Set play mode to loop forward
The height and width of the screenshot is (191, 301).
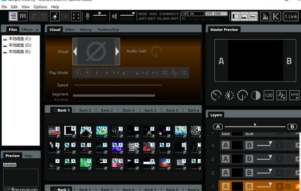tap(77, 73)
